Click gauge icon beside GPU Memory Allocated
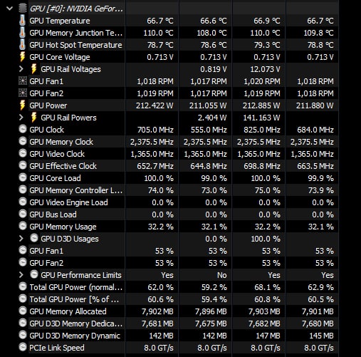Image resolution: width=361 pixels, height=357 pixels. tap(23, 311)
